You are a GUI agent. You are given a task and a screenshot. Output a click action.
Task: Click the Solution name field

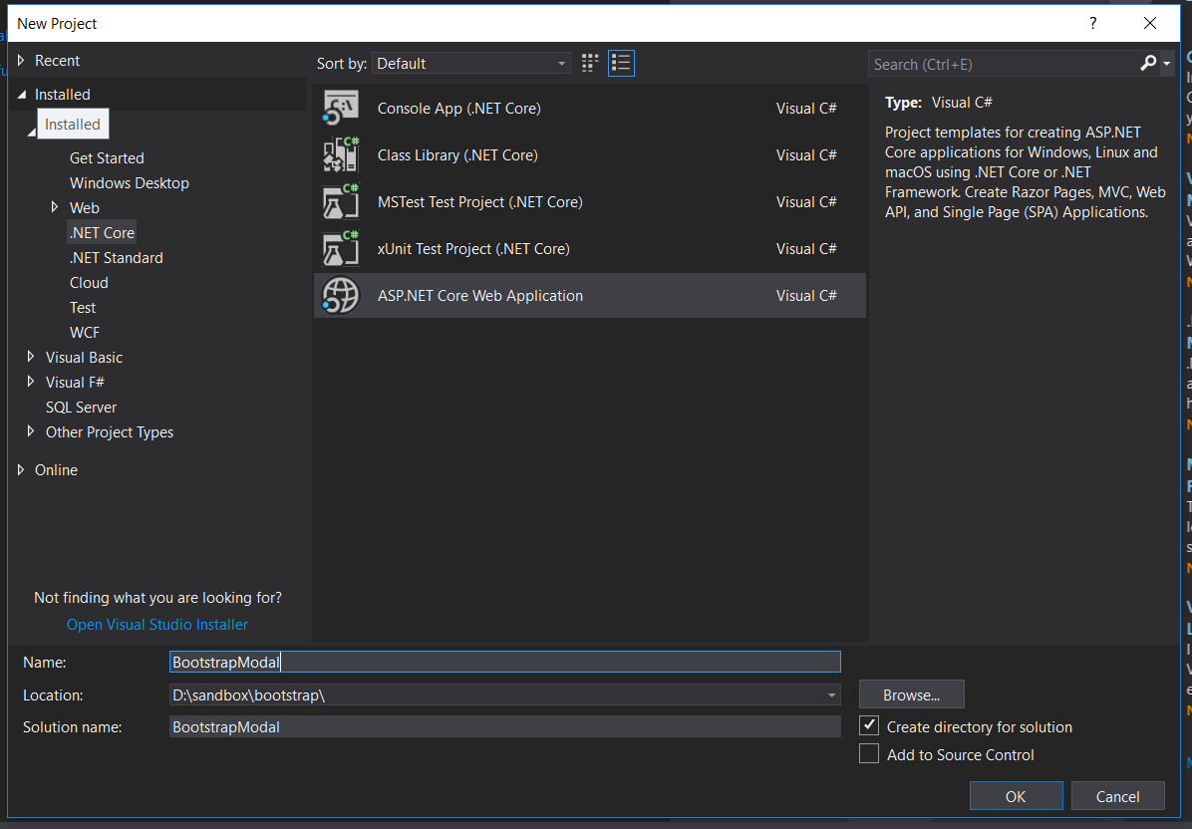[x=504, y=726]
